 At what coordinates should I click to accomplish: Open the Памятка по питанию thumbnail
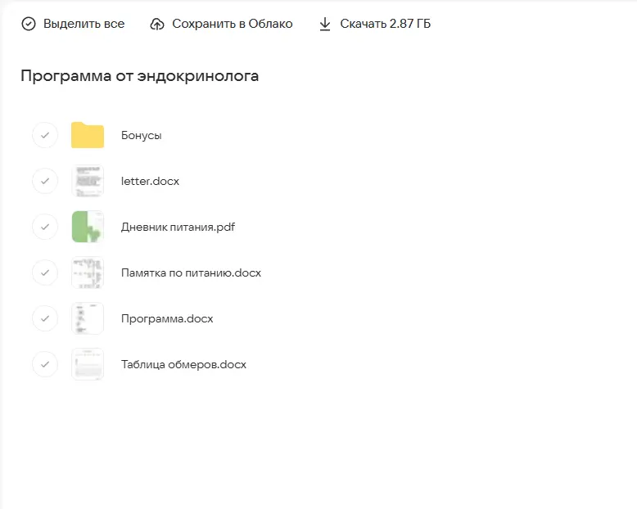(x=88, y=273)
